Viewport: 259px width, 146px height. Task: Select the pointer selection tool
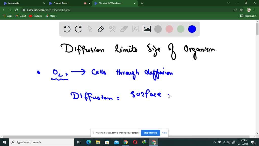[89, 29]
